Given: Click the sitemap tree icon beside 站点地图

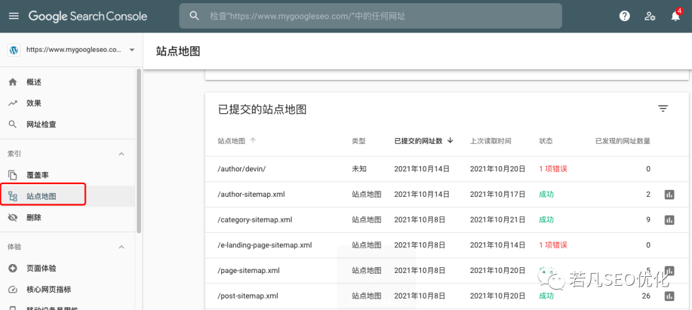Looking at the screenshot, I should tap(13, 196).
